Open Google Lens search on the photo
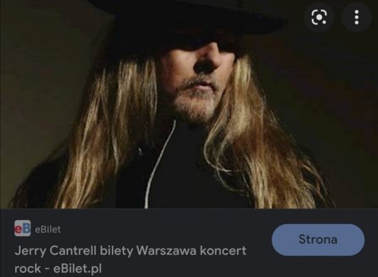The width and height of the screenshot is (378, 277). tap(319, 17)
